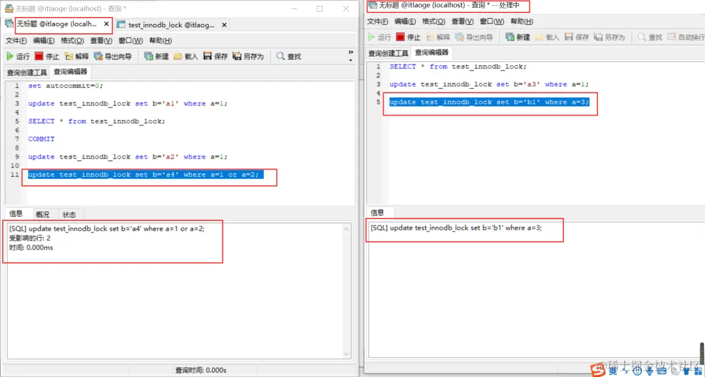
Task: Click 解释 explain in left window toolbar
Action: (77, 56)
